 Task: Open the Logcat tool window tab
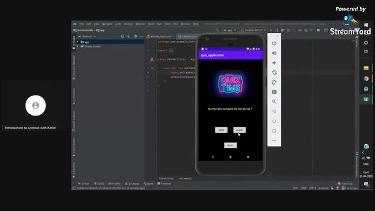click(132, 183)
